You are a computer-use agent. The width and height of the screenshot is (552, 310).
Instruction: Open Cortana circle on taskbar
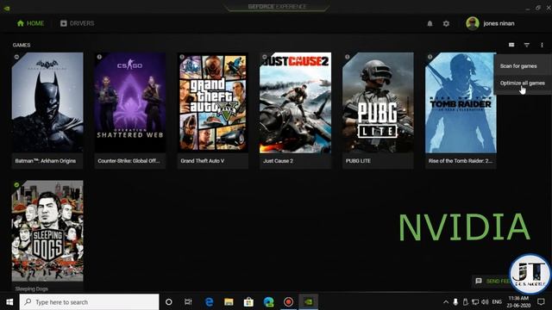pos(169,302)
